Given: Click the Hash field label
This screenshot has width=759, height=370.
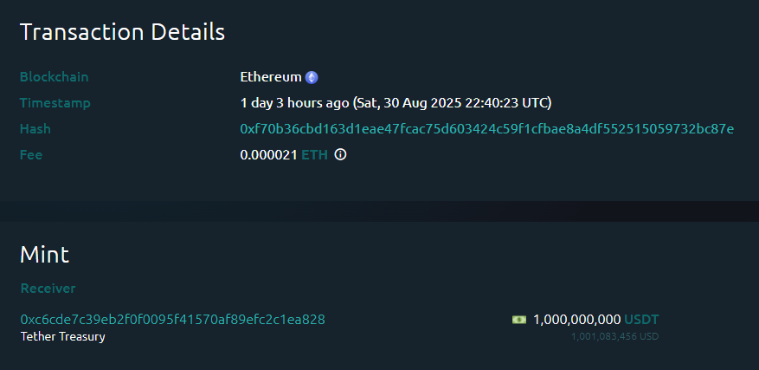Looking at the screenshot, I should (x=35, y=129).
